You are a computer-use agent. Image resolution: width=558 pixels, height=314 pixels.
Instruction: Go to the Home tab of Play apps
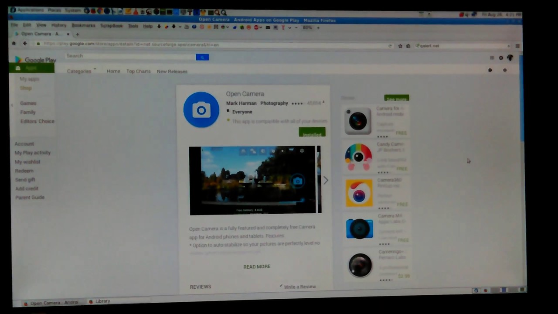click(113, 71)
